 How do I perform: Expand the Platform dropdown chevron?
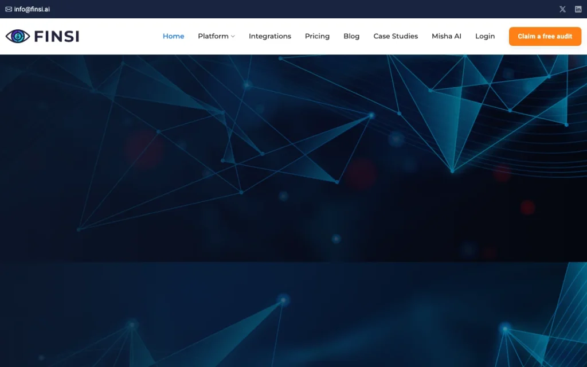[x=233, y=36]
